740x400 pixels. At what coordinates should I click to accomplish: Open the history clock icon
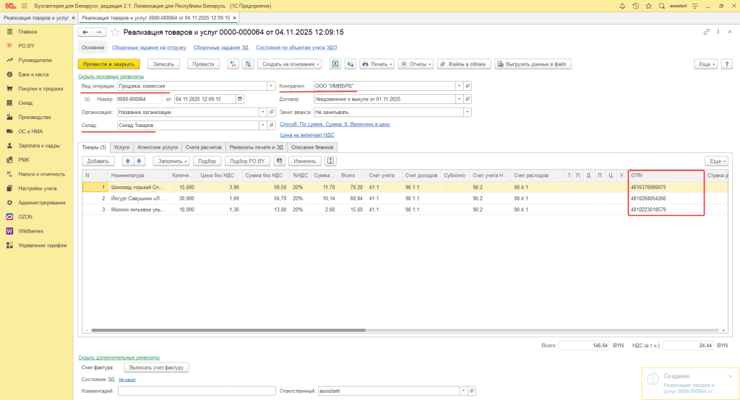click(636, 6)
